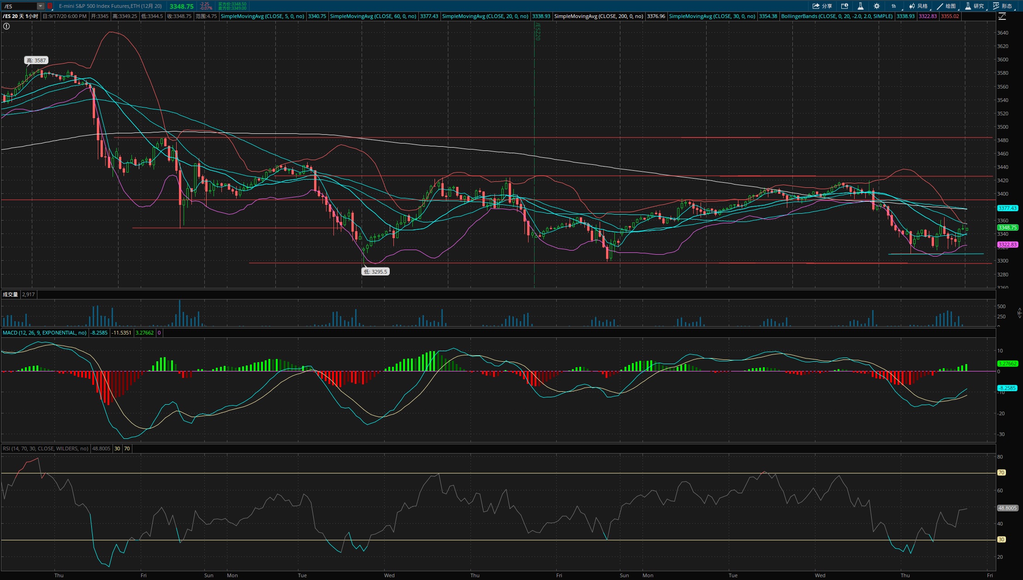Click the flask studies icon next to the gear
This screenshot has height=580, width=1023.
(x=860, y=6)
